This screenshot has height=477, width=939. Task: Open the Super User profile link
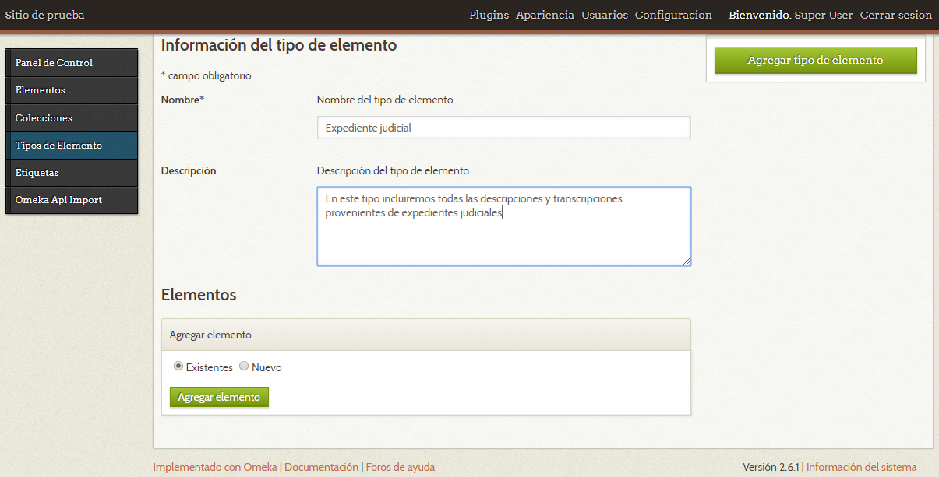(823, 15)
